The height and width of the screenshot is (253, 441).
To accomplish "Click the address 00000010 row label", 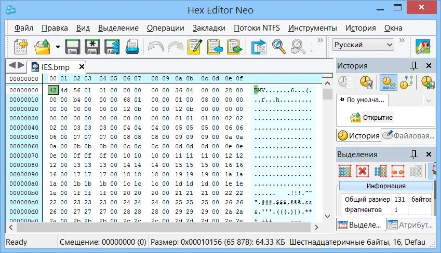I will pos(23,100).
